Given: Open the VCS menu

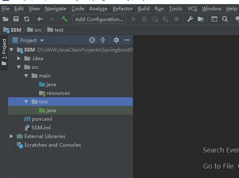Looking at the screenshot, I should [x=192, y=9].
